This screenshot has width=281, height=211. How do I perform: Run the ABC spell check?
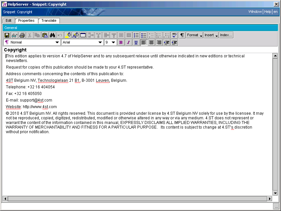[x=174, y=35]
